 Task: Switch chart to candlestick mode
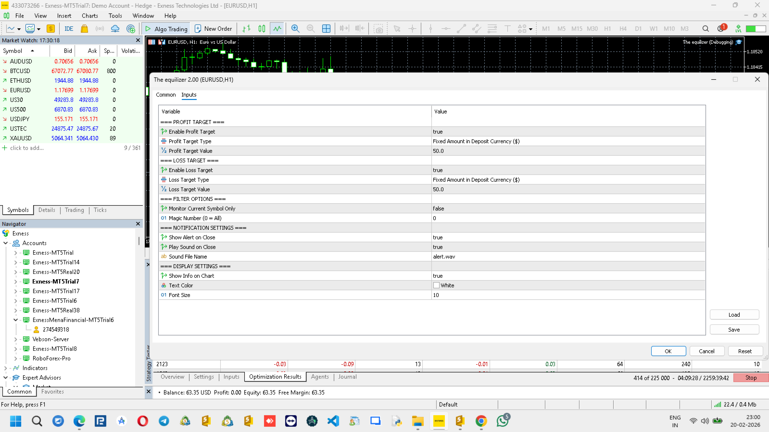tap(262, 29)
